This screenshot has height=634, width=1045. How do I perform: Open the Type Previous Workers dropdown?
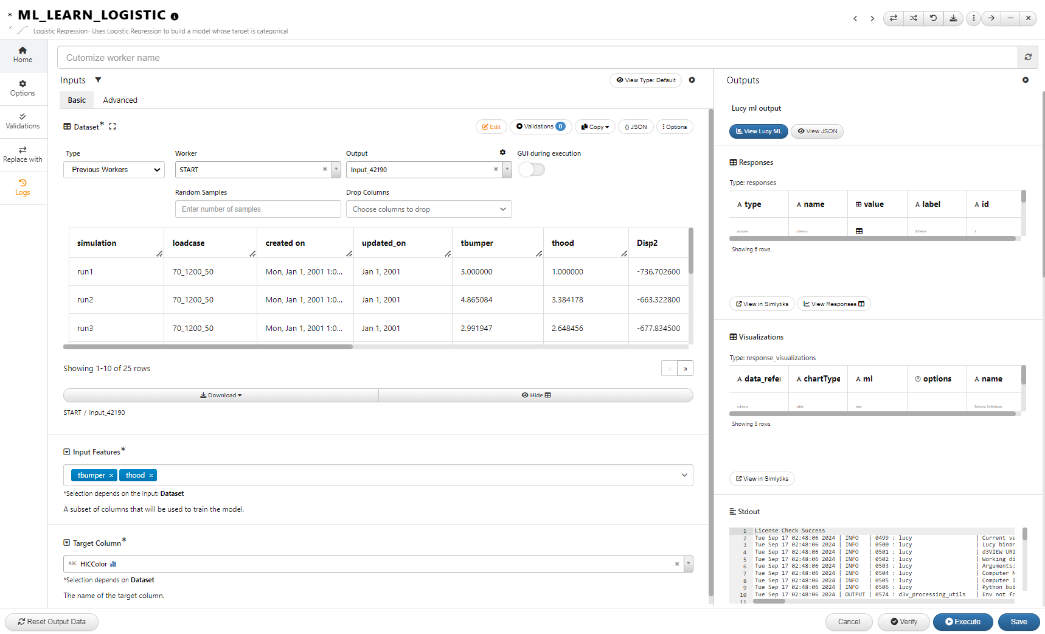pos(114,170)
